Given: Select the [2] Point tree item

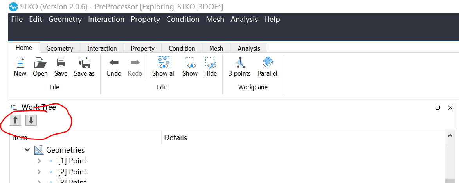Looking at the screenshot, I should (72, 172).
